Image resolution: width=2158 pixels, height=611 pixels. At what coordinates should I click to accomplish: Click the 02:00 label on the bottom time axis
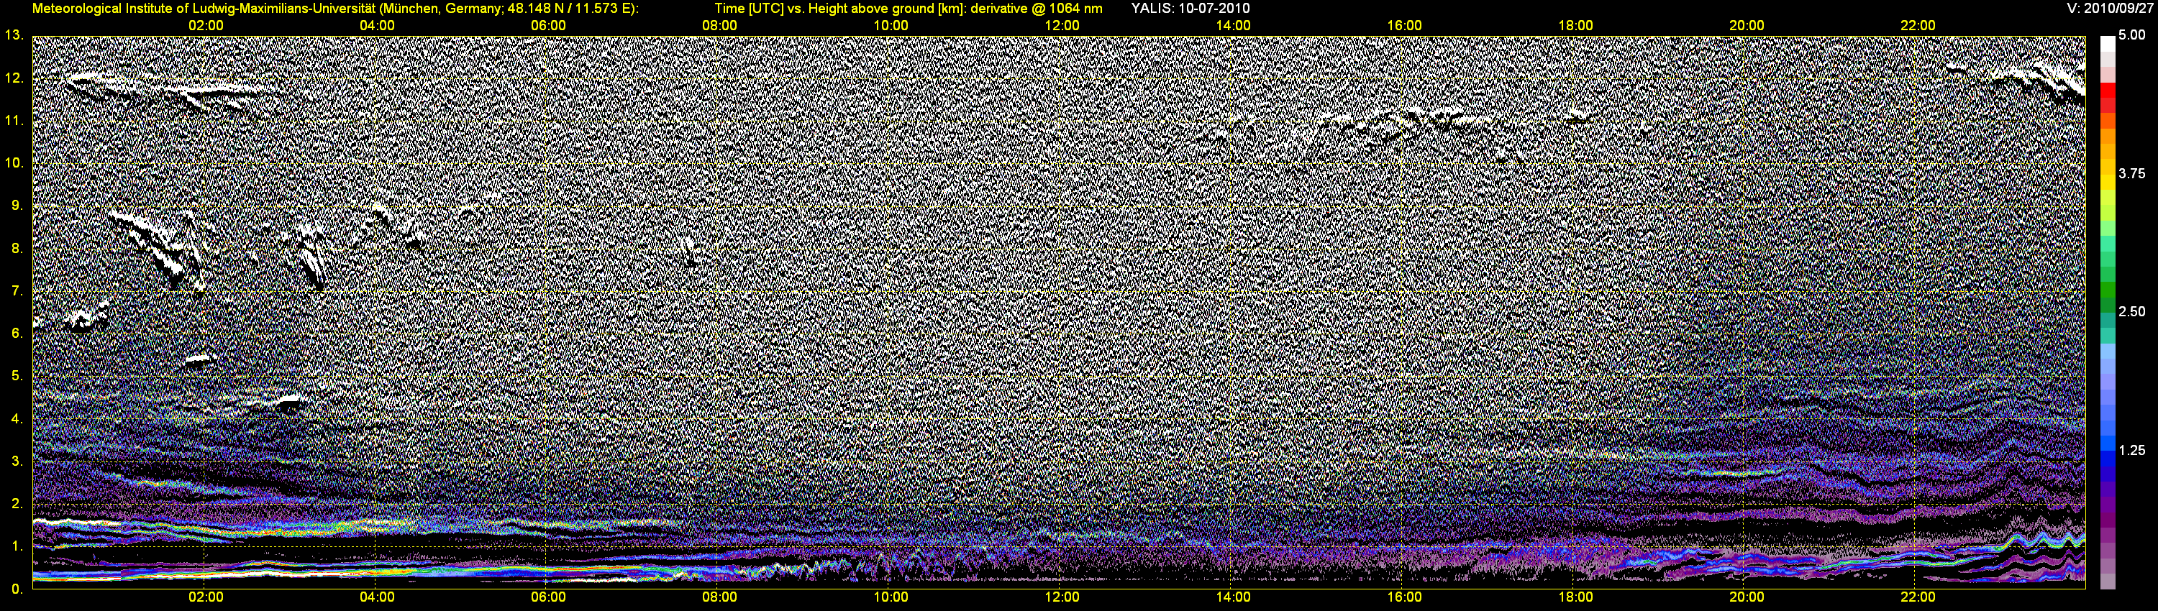205,597
